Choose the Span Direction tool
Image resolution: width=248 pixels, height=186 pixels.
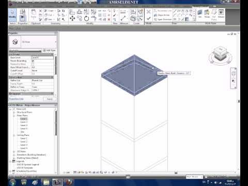(x=163, y=19)
